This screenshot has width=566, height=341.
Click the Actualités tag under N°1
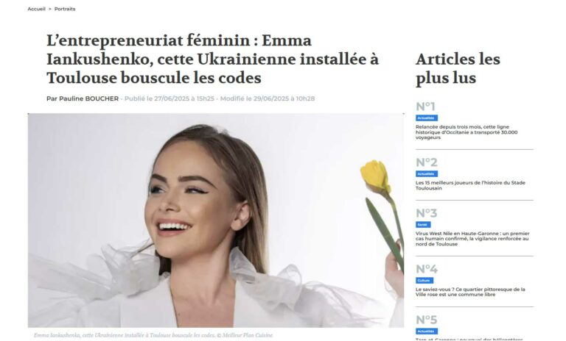pos(426,118)
